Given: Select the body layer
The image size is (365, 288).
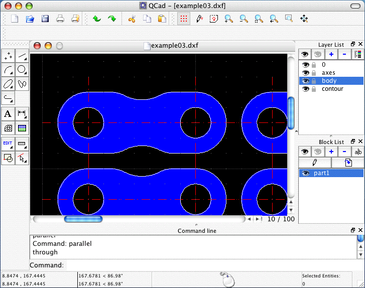Looking at the screenshot, I should pos(329,81).
